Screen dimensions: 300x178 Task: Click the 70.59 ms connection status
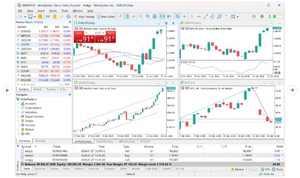pos(266,174)
